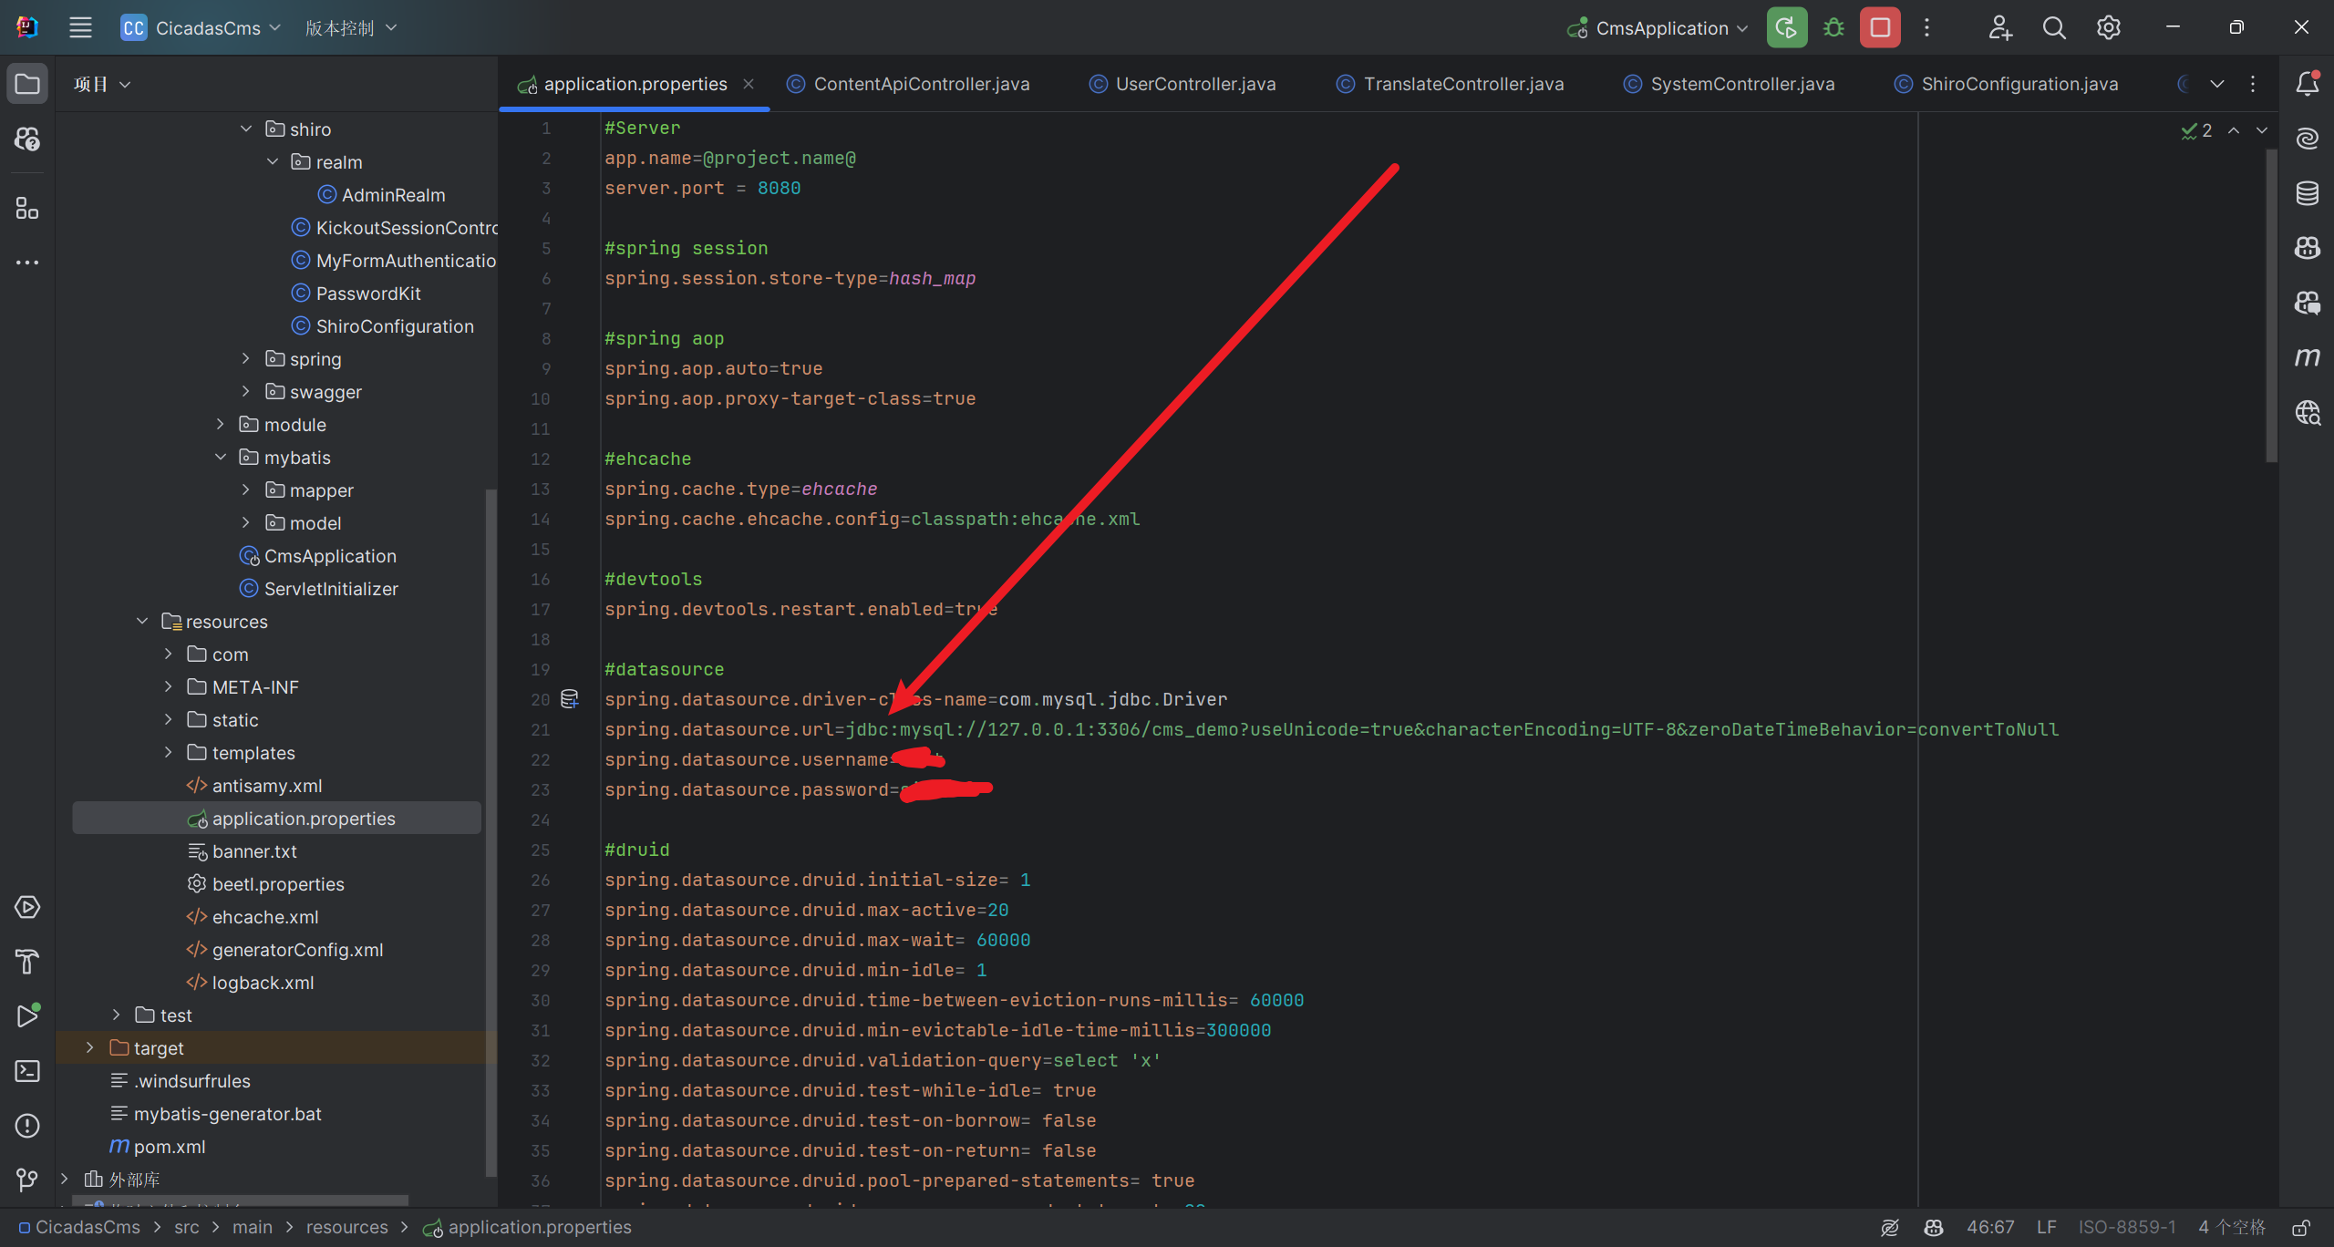Open more run actions menu

[1926, 27]
